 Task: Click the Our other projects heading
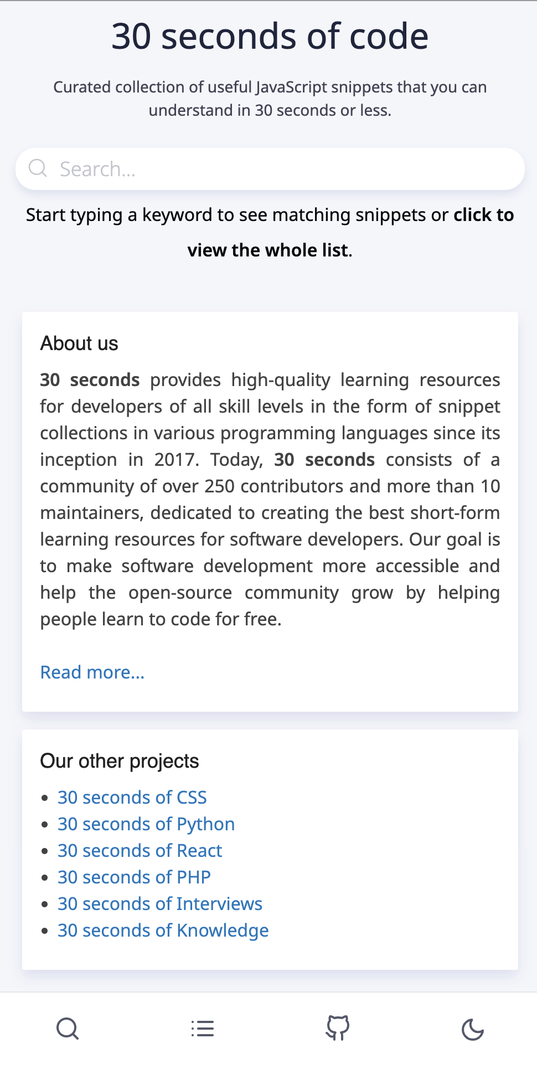click(x=119, y=760)
